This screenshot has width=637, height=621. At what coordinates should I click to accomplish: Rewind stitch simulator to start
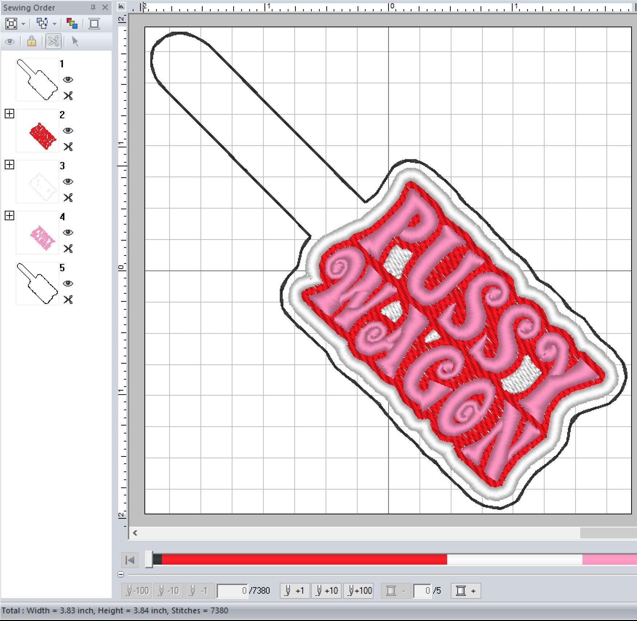tap(130, 560)
